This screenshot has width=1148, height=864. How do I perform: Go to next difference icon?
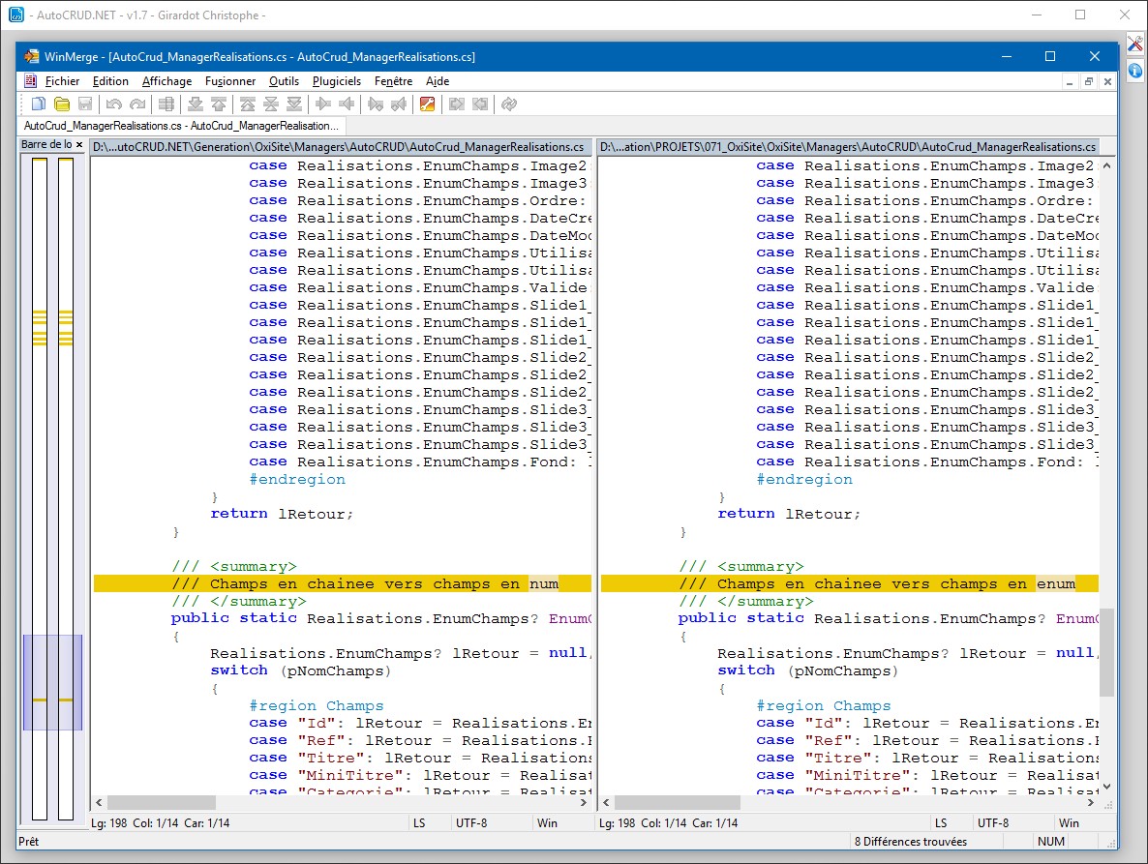coord(196,104)
